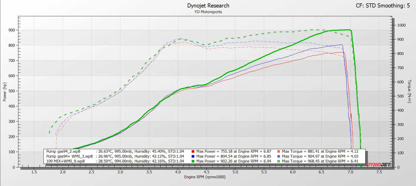Select the Pump gas94+ WMI_3.wp8 run entry

point(69,156)
